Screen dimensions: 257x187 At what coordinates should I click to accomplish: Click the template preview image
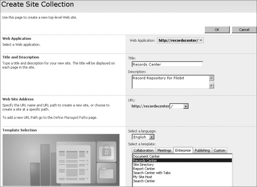[61, 160]
